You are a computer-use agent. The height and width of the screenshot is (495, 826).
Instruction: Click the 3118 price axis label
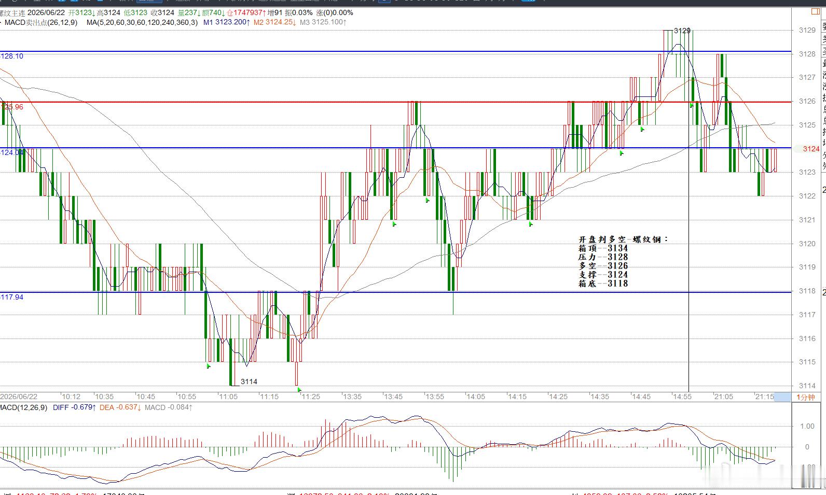(x=807, y=291)
